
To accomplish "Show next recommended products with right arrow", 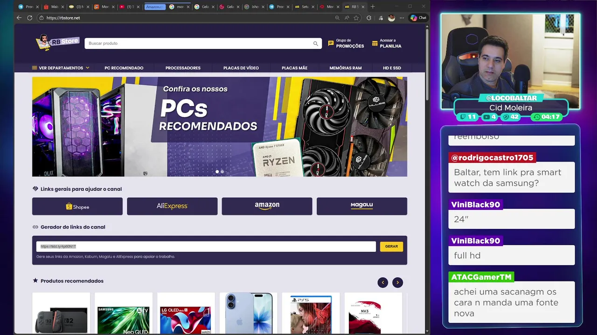I will (x=397, y=282).
